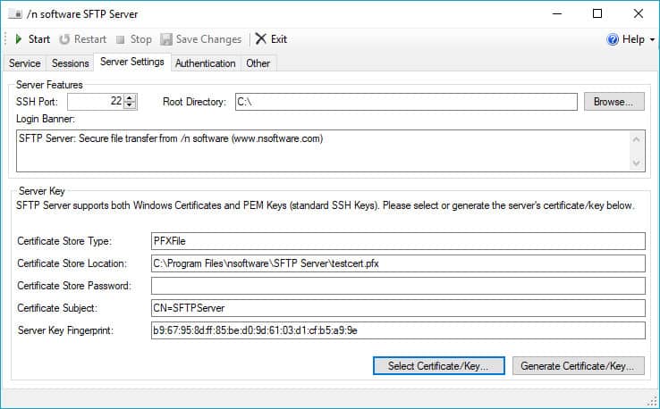Click the Root Directory input field

coord(406,102)
